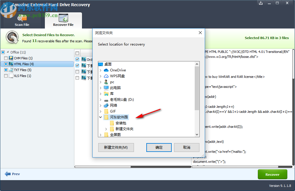Switch to the Recover File tab
This screenshot has height=191, width=295.
point(63,20)
